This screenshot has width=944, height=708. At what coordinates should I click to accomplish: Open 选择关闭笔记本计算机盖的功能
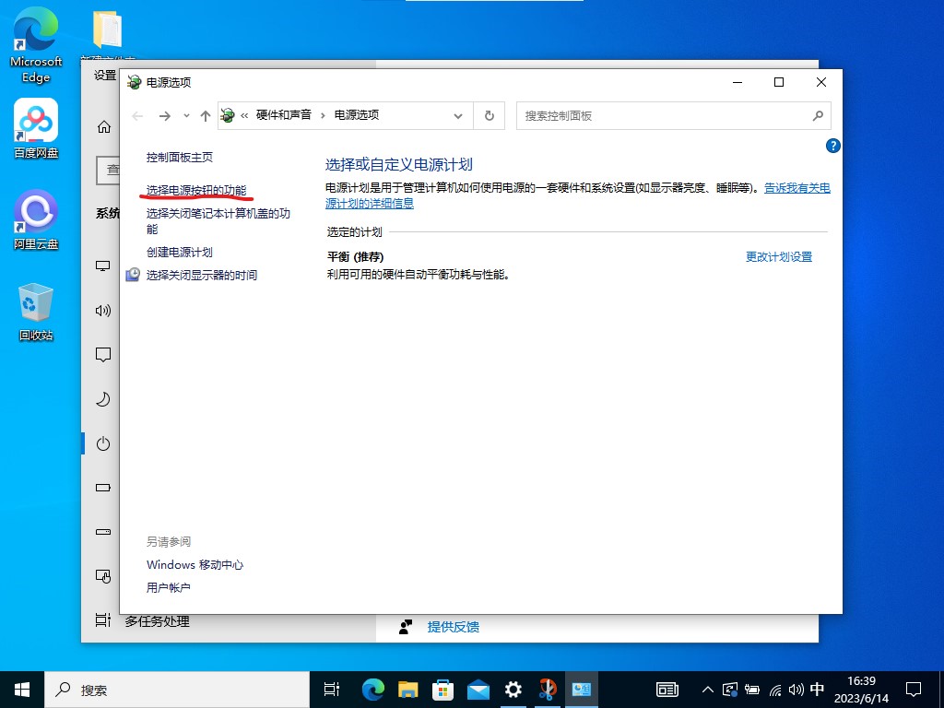click(218, 221)
